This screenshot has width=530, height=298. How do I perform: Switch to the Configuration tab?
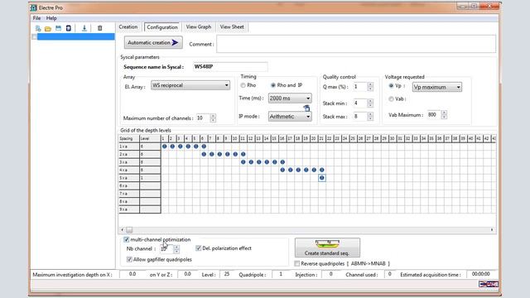[162, 27]
